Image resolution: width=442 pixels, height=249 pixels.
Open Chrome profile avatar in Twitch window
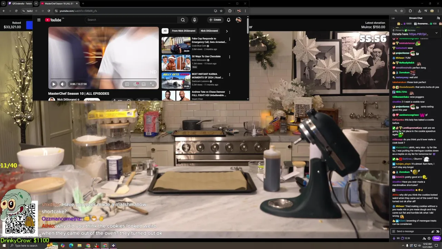(432, 11)
